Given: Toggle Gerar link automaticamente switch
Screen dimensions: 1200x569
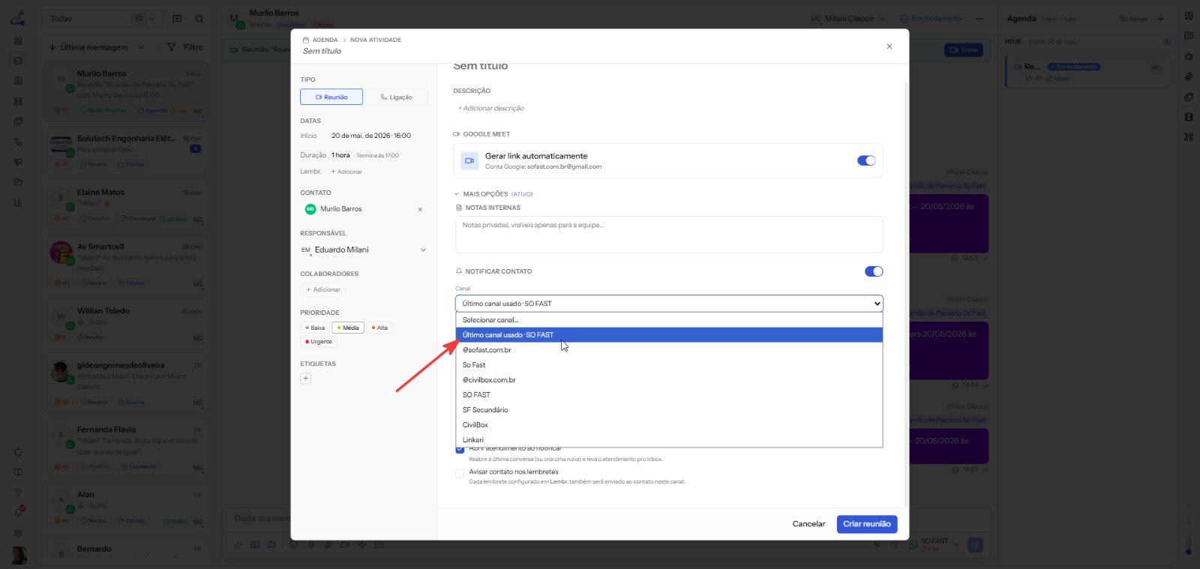Looking at the screenshot, I should click(x=866, y=160).
